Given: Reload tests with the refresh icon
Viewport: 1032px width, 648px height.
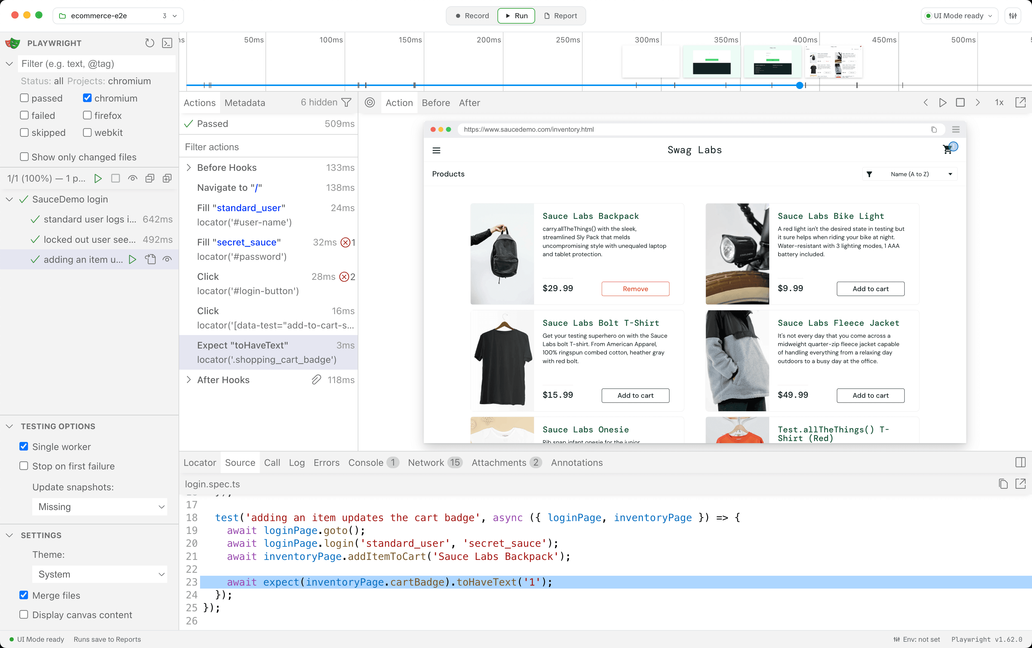Looking at the screenshot, I should [x=149, y=43].
